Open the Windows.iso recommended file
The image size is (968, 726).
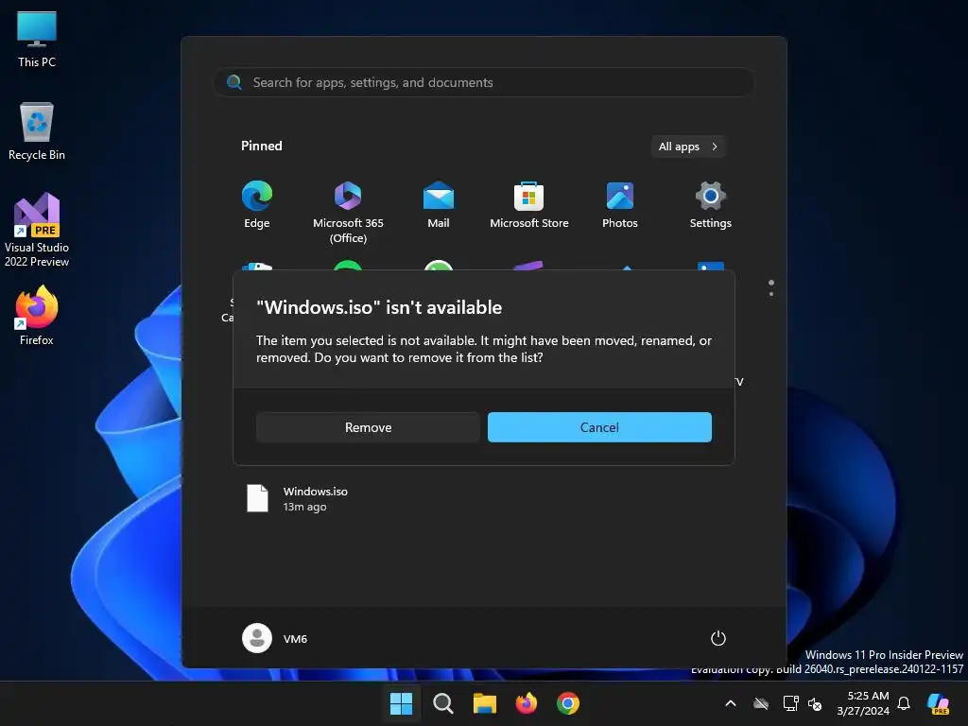(x=298, y=498)
